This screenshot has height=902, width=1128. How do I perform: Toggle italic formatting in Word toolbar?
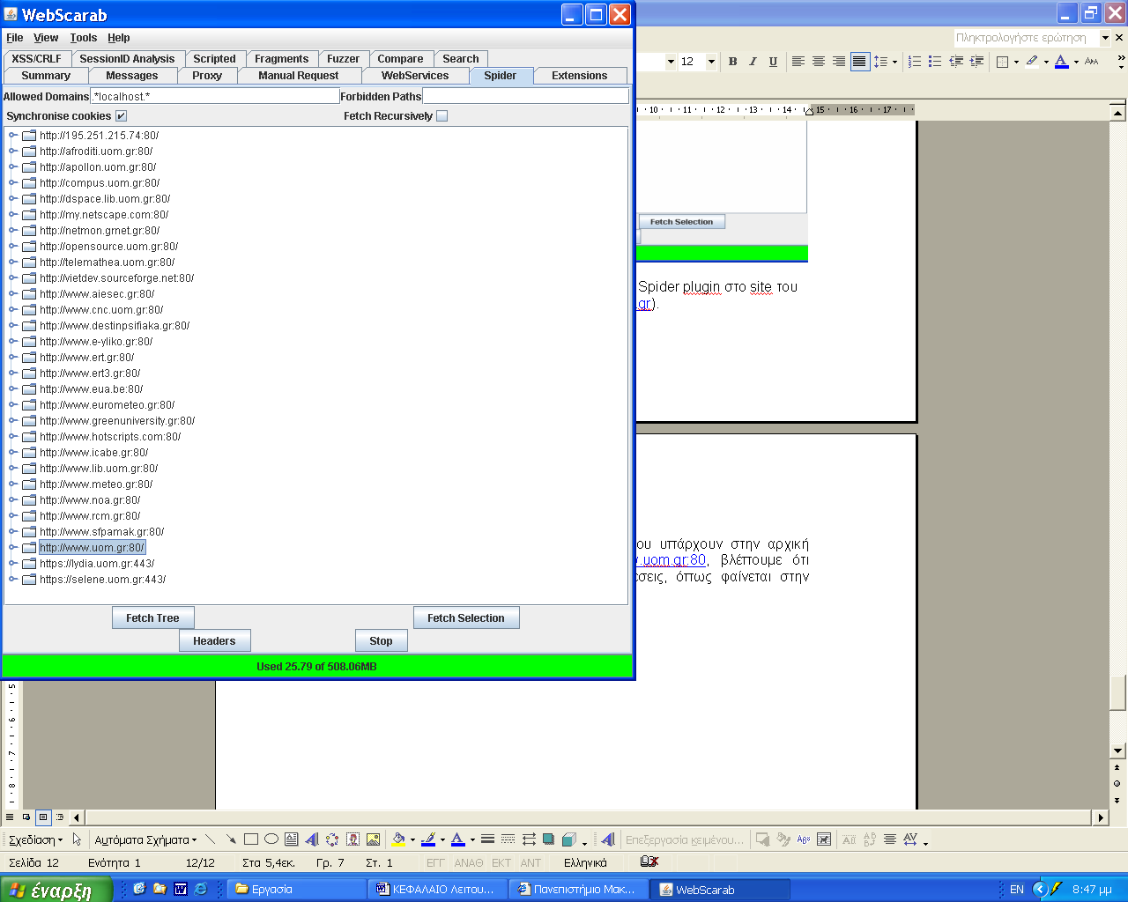753,62
